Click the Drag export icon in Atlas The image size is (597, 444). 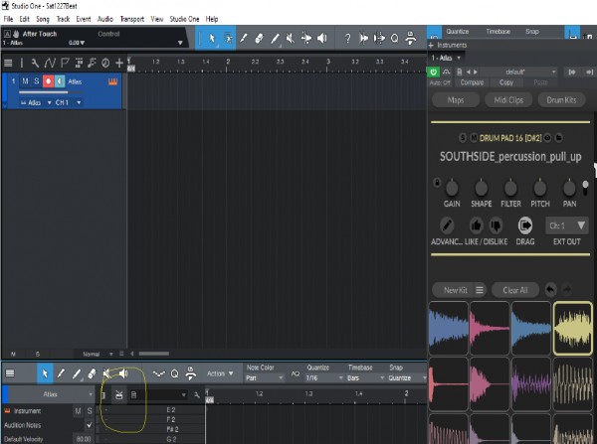(525, 225)
